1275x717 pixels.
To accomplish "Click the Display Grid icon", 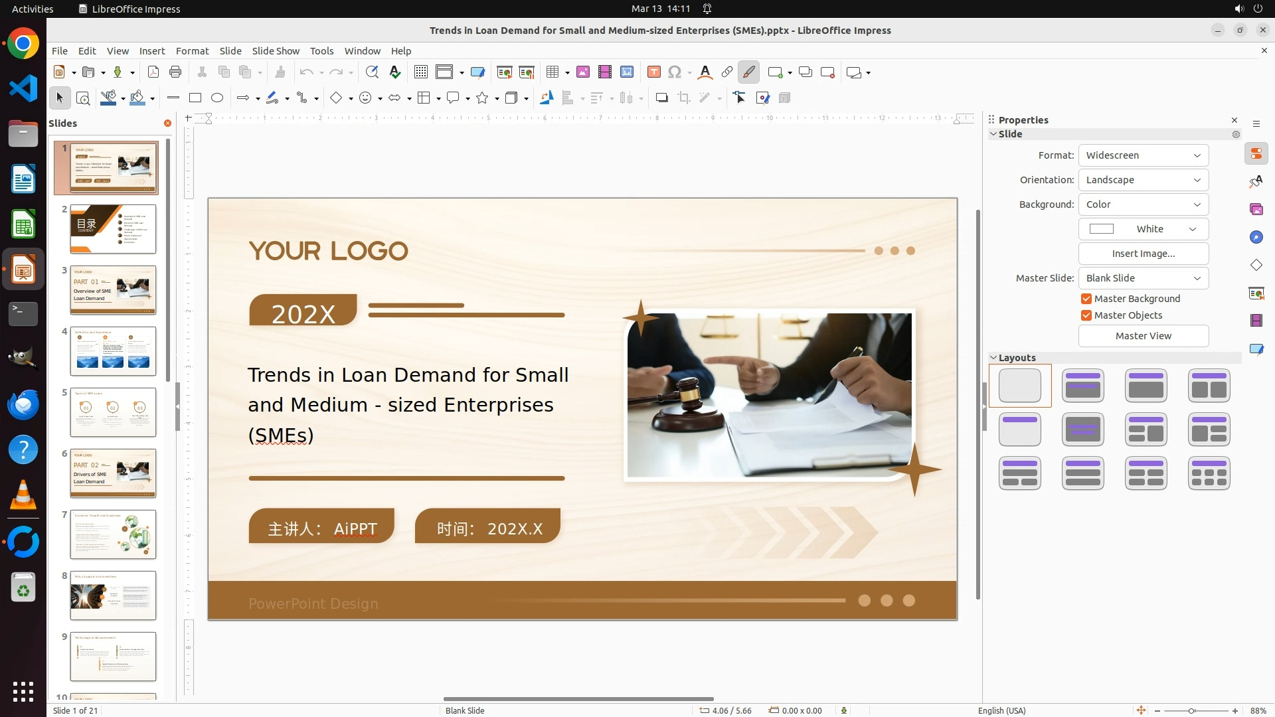I will pos(420,72).
